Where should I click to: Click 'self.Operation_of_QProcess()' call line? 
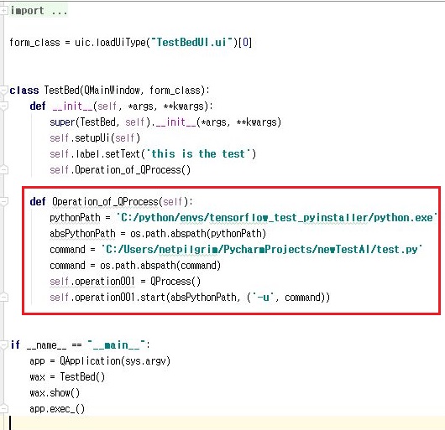click(x=120, y=170)
